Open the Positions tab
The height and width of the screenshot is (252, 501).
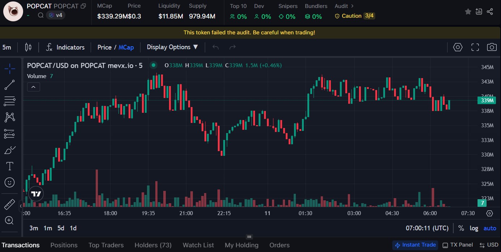pyautogui.click(x=64, y=245)
